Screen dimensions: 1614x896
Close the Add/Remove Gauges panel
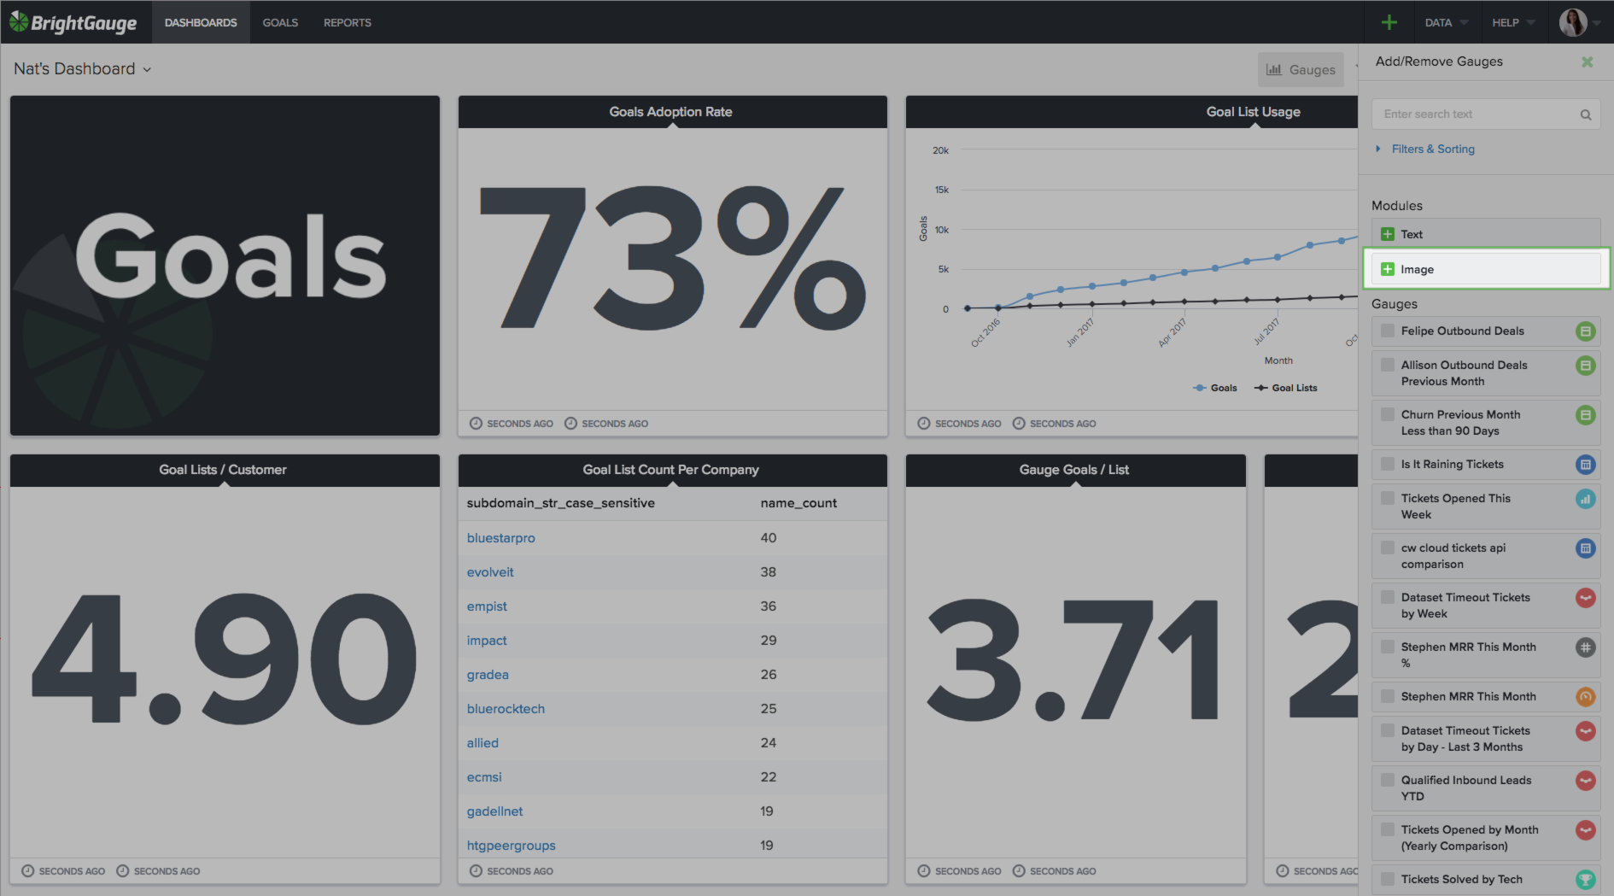[1588, 61]
